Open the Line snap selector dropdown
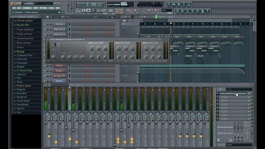The image size is (265, 149). [x=166, y=10]
